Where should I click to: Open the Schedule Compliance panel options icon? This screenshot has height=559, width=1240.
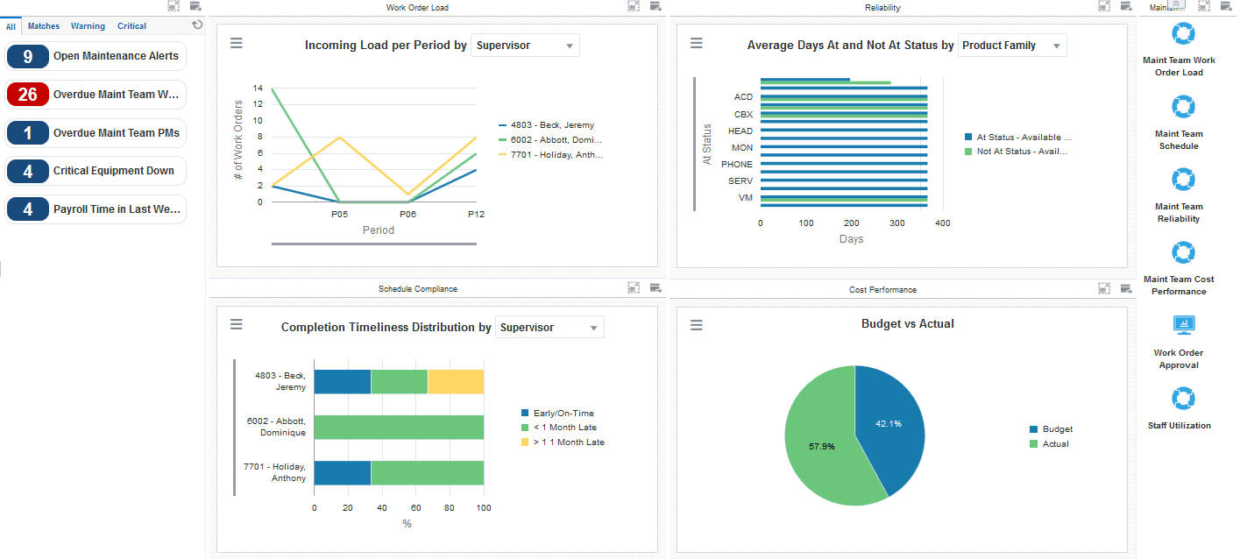(655, 287)
